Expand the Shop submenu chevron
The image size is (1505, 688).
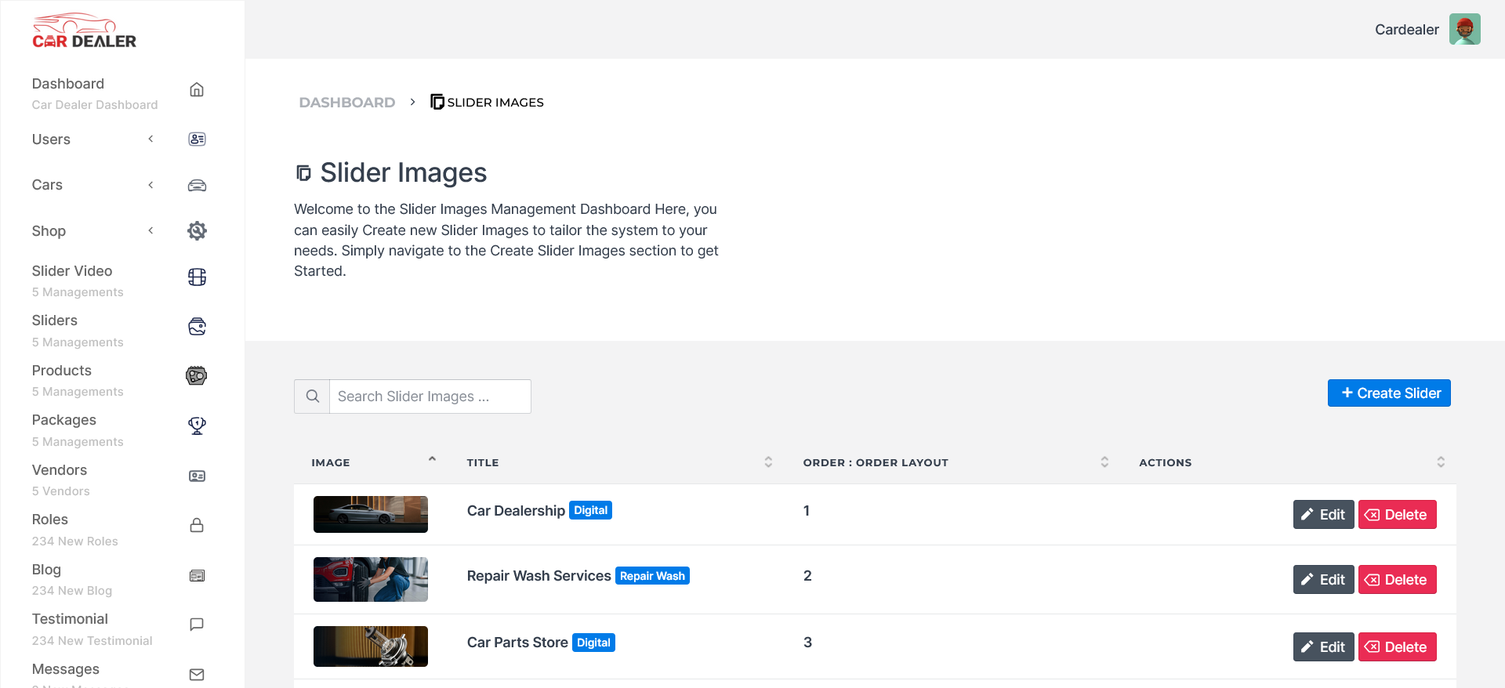pyautogui.click(x=150, y=230)
